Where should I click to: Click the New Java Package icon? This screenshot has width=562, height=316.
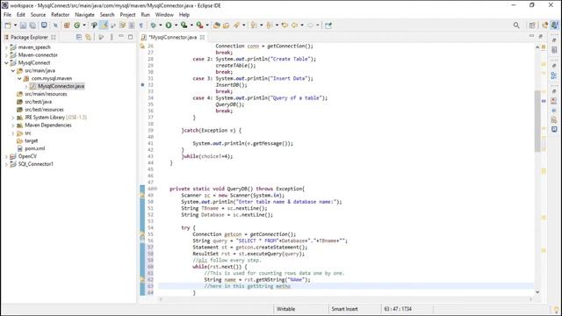tap(67, 25)
